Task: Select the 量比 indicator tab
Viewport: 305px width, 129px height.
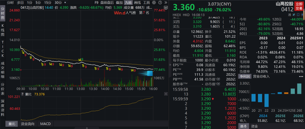Action: (12, 124)
